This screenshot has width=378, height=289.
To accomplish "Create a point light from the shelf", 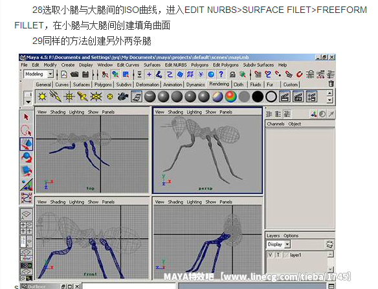I will [x=69, y=96].
